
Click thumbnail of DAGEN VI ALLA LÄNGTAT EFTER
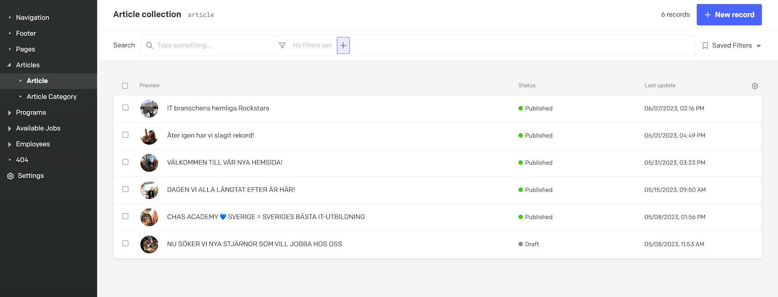point(149,190)
